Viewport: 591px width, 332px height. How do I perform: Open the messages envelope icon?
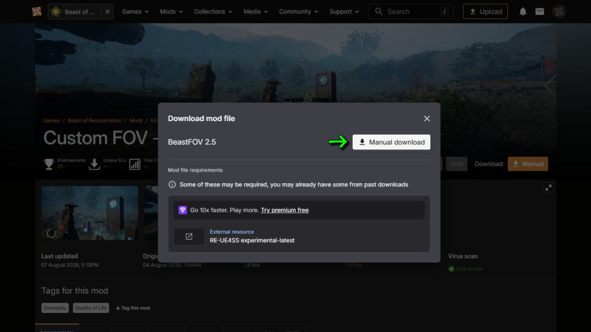click(540, 12)
